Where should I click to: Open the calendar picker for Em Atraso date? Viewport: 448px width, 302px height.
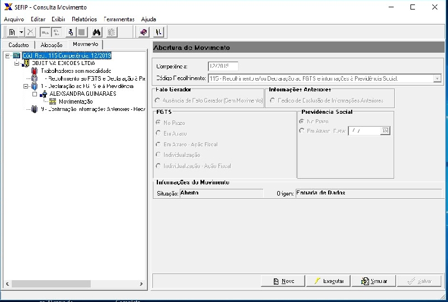click(385, 131)
